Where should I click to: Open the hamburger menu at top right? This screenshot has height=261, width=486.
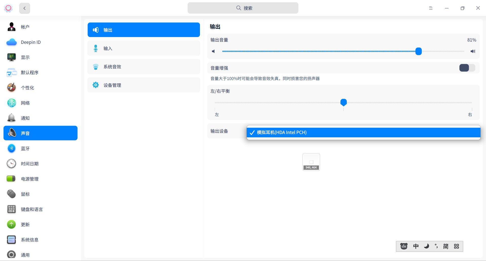click(430, 8)
